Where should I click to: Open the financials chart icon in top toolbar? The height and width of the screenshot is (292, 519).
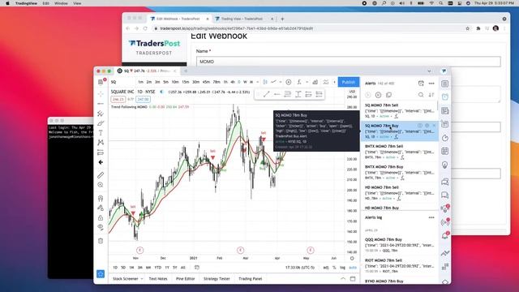tap(315, 82)
